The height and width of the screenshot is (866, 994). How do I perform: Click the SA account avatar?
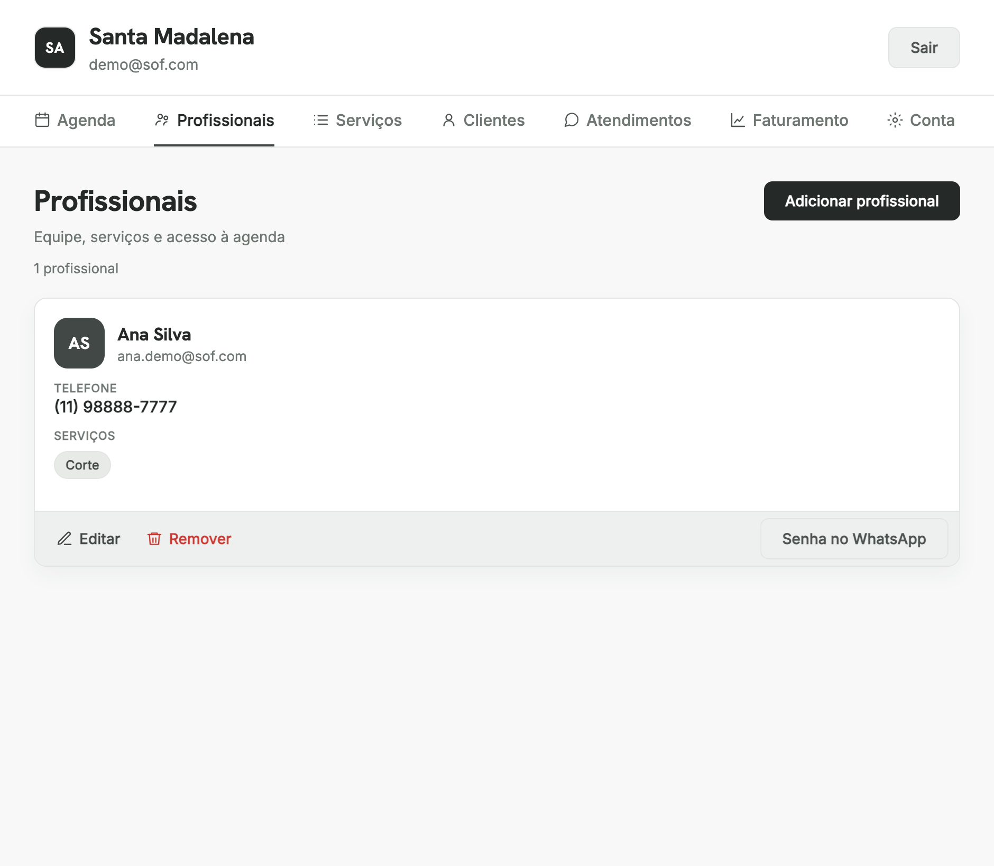coord(55,48)
